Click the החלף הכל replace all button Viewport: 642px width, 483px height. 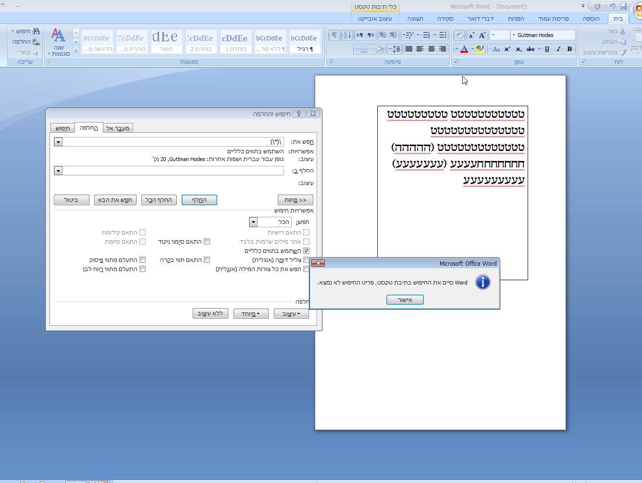tap(159, 200)
